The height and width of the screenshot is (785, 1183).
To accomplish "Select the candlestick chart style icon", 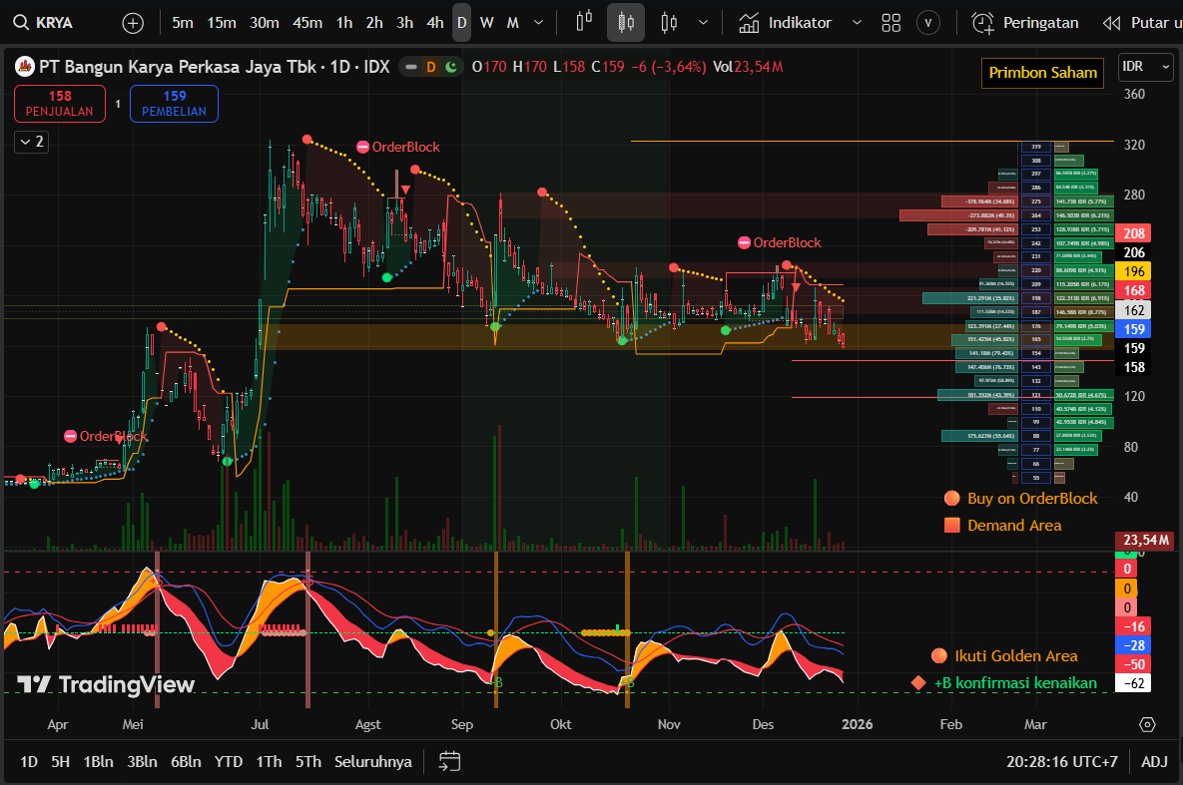I will [626, 23].
